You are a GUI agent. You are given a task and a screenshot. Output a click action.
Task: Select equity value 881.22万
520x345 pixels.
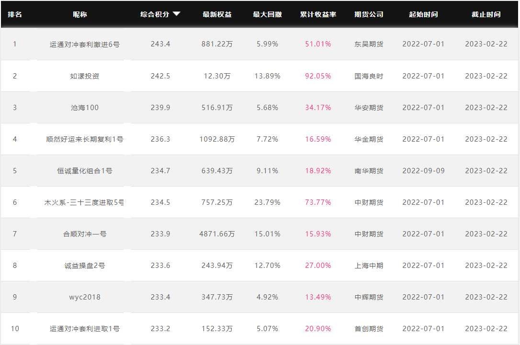[217, 44]
